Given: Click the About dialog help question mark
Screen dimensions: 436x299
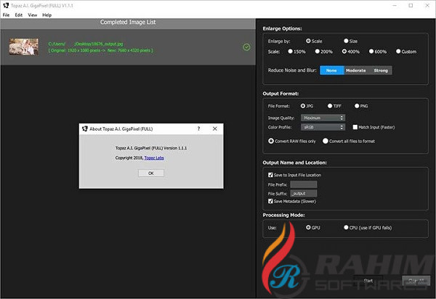Looking at the screenshot, I should [198, 128].
